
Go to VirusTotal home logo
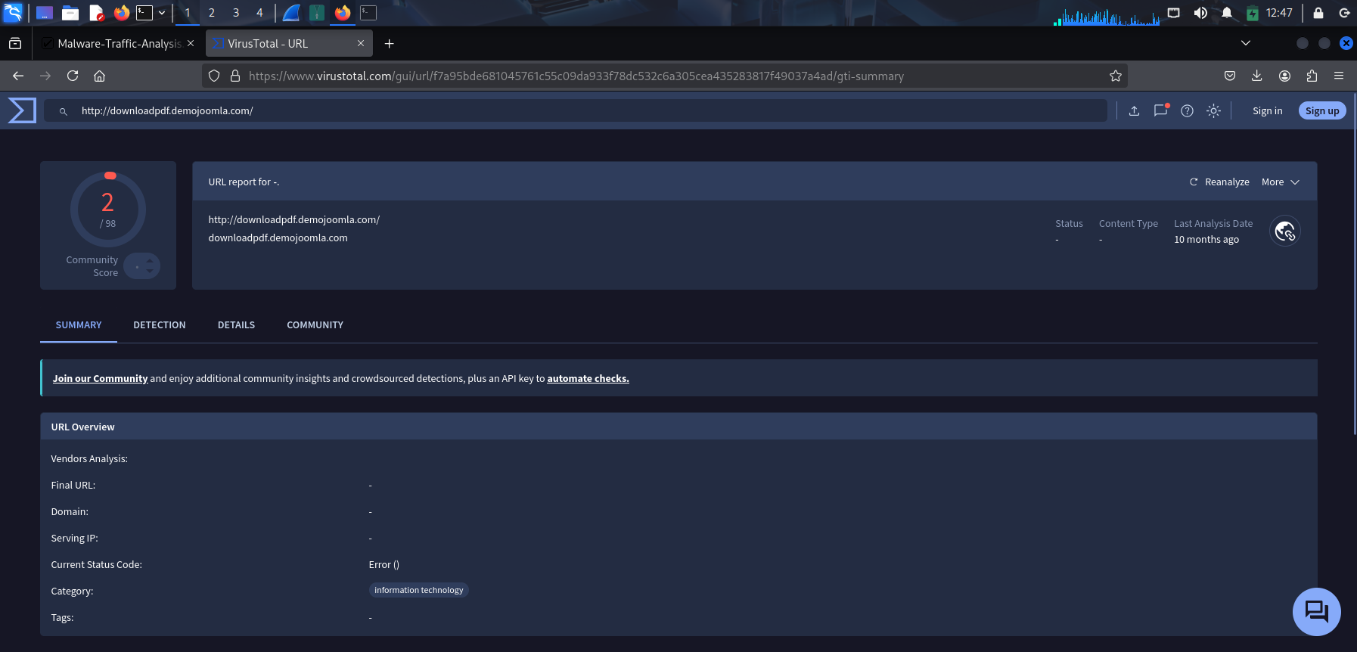(22, 110)
